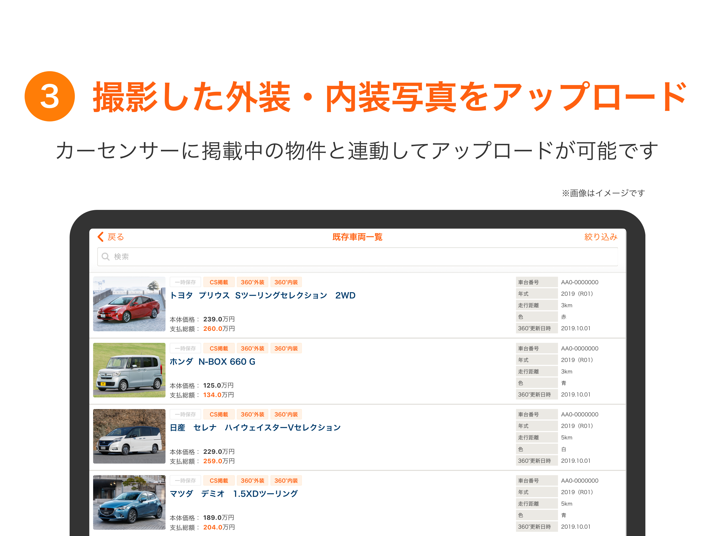Tap 360°外装 tag on N-BOX row
The width and height of the screenshot is (715, 536).
coord(253,349)
